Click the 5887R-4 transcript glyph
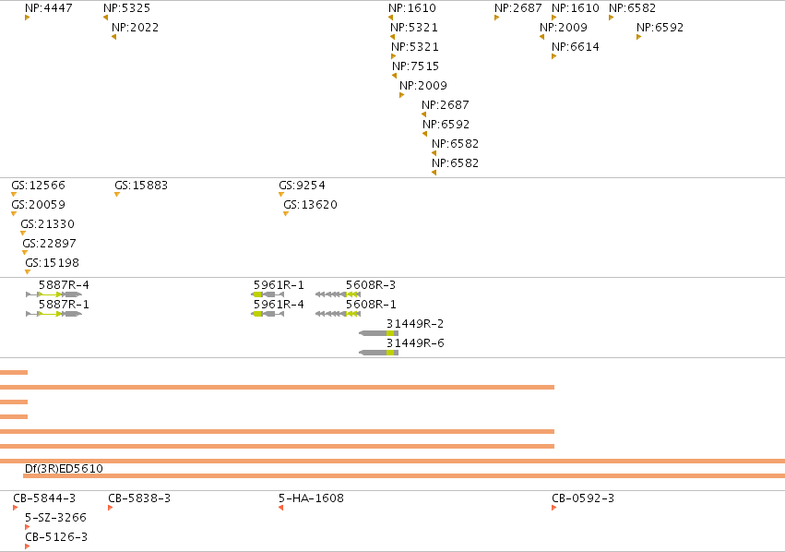Screen dimensions: 785x552 tap(54, 294)
